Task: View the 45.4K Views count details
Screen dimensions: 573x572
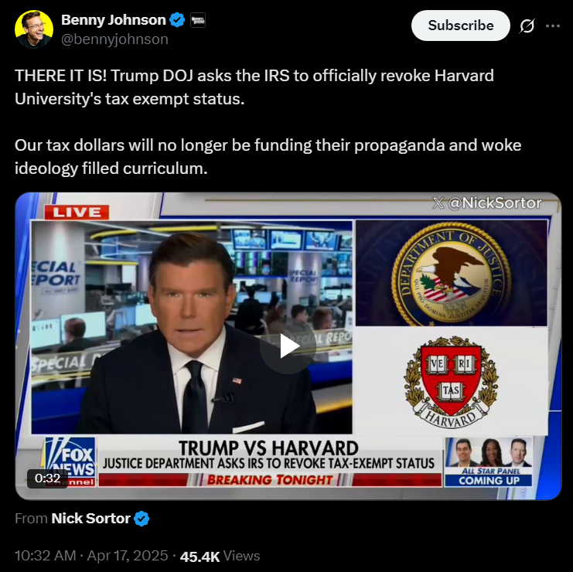Action: coord(220,556)
